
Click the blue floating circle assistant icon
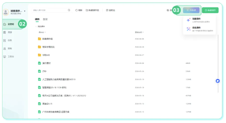[x=218, y=81]
